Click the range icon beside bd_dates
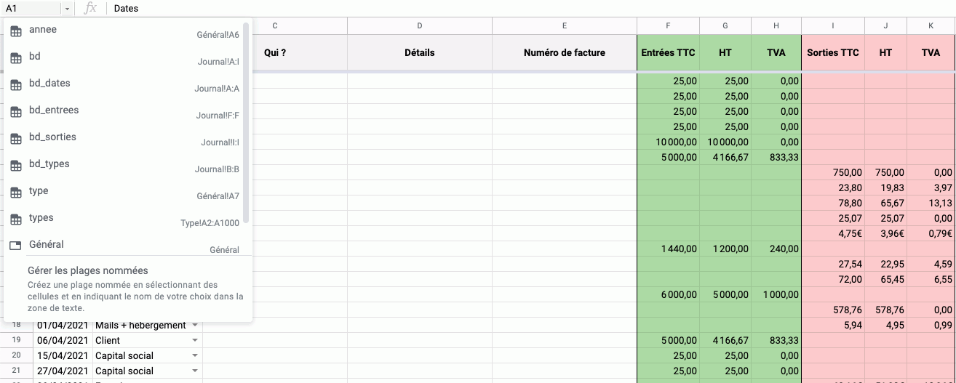Image resolution: width=956 pixels, height=383 pixels. click(15, 85)
